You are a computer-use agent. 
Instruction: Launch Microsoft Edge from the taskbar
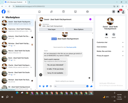pyautogui.click(x=17, y=93)
